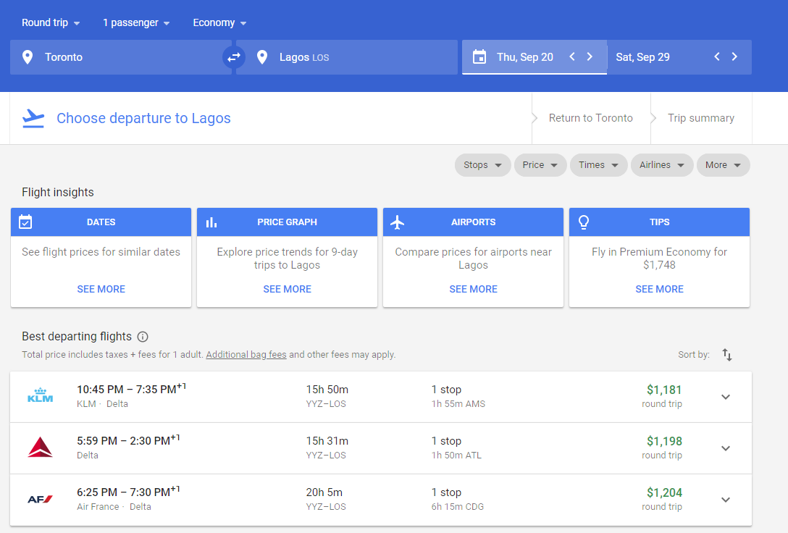Go to Return to Toronto step
Viewport: 788px width, 533px height.
click(590, 118)
